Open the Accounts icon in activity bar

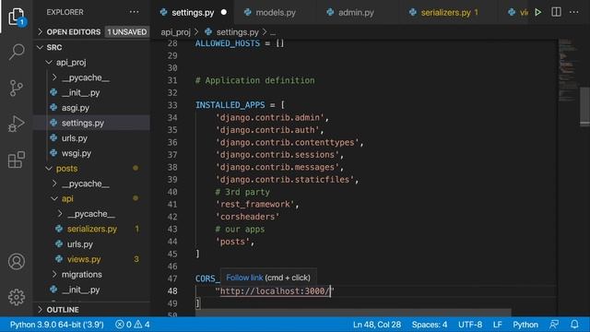pos(17,262)
